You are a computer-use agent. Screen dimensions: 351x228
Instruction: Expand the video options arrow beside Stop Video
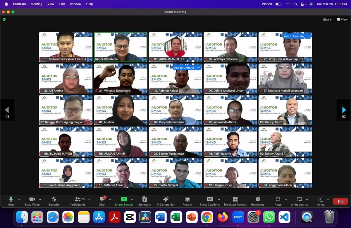[x=40, y=199]
